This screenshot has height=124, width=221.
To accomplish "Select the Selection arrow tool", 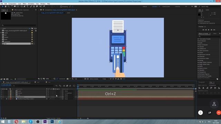I will pos(2,7).
